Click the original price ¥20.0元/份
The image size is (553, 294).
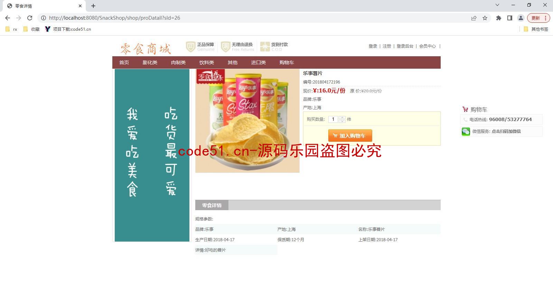coord(371,91)
